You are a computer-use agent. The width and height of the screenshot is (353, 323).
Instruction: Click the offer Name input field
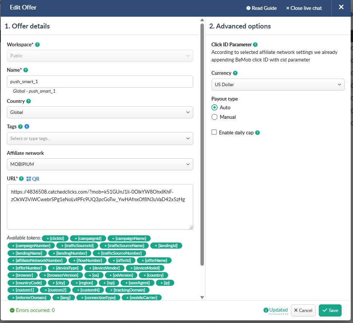100,82
